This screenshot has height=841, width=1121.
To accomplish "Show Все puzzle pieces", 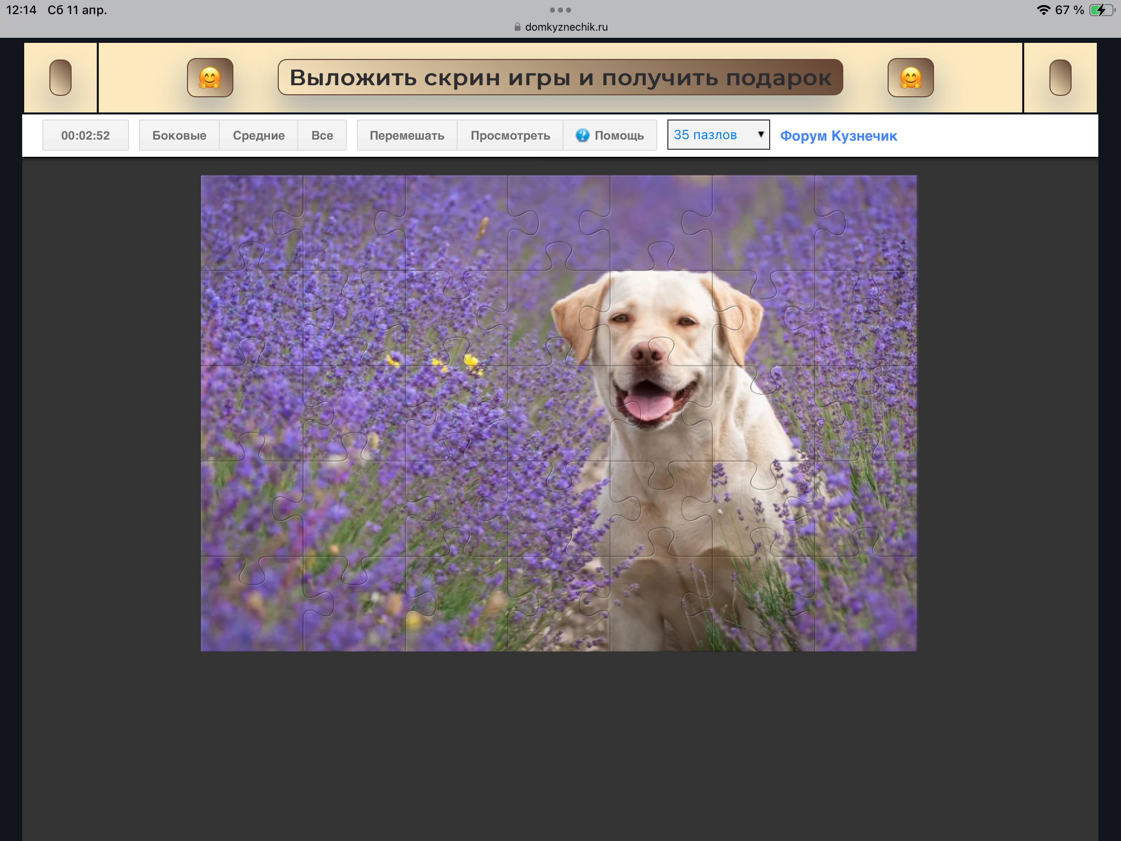I will (x=322, y=135).
